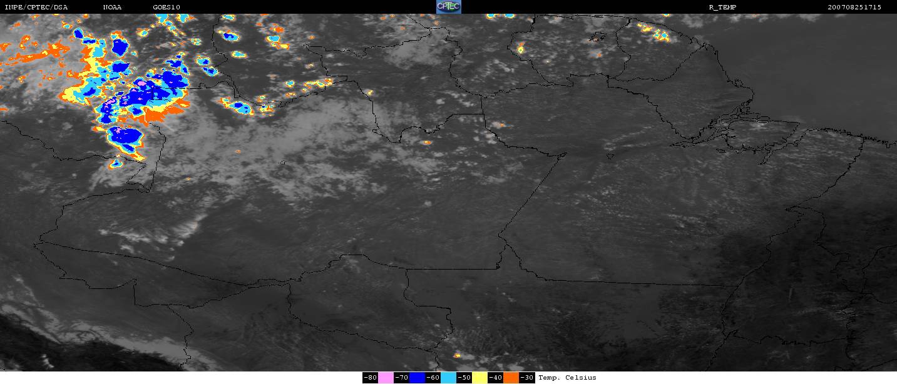Click the NOAA label in the header
The height and width of the screenshot is (384, 897).
coord(112,7)
